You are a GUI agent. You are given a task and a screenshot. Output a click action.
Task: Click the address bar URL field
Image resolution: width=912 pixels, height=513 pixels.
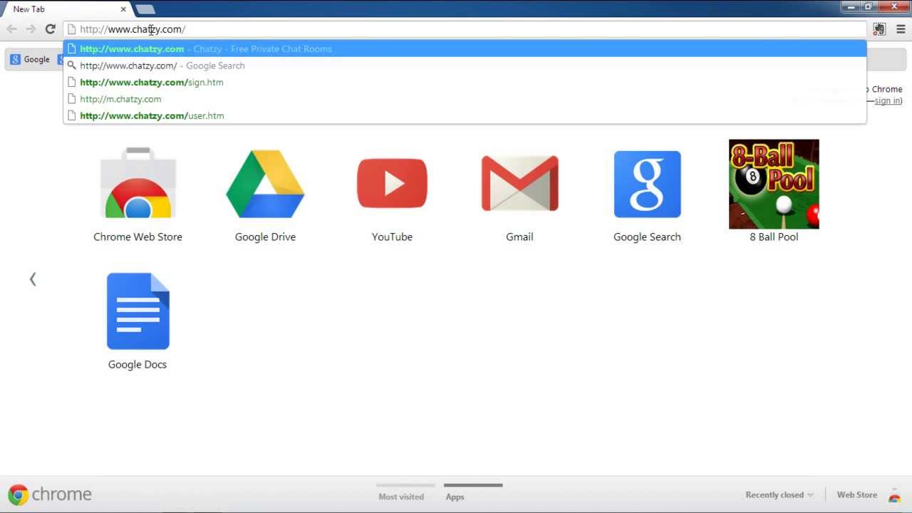(x=465, y=29)
